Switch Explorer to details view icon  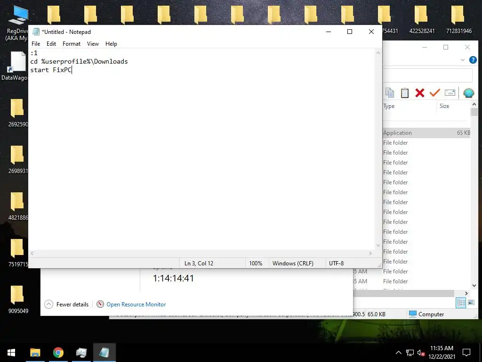point(460,303)
